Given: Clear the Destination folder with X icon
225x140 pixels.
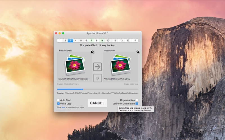Looking at the screenshot, I should coord(138,52).
